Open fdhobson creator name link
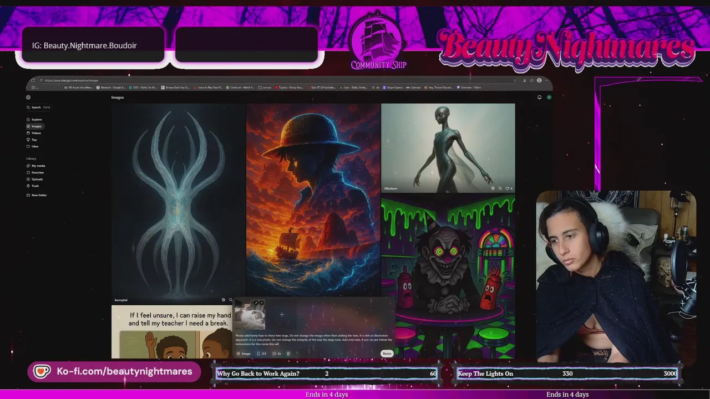Screen dimensions: 710x399 (x=390, y=188)
